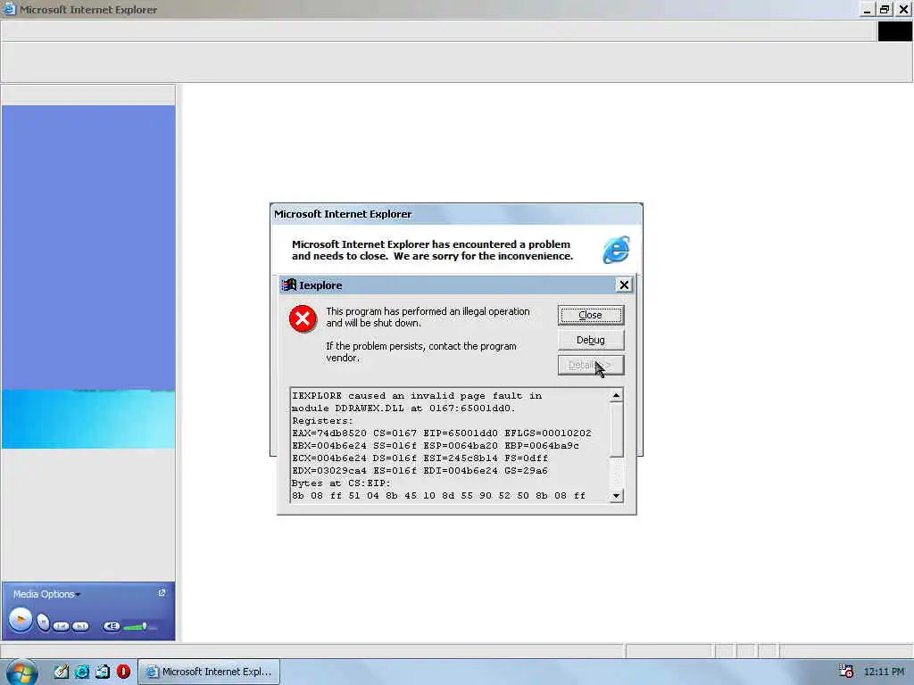Image resolution: width=914 pixels, height=685 pixels.
Task: Click the 'If the problem persists, contact the program vendor' text
Action: point(421,351)
